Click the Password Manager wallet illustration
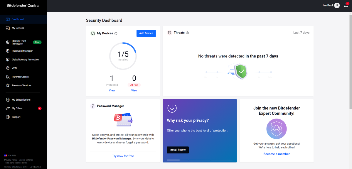Image resolution: width=352 pixels, height=169 pixels. tap(123, 120)
